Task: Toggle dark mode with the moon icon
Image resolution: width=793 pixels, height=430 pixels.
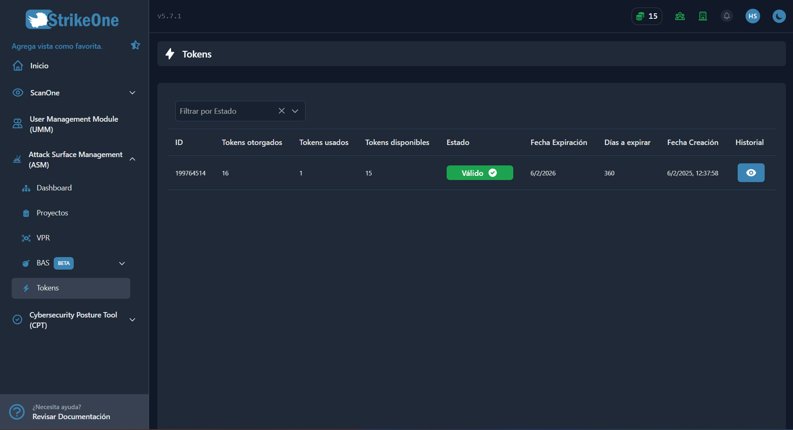Action: pos(778,16)
